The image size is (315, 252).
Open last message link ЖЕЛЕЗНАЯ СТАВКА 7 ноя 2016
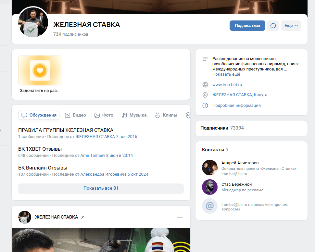point(106,137)
